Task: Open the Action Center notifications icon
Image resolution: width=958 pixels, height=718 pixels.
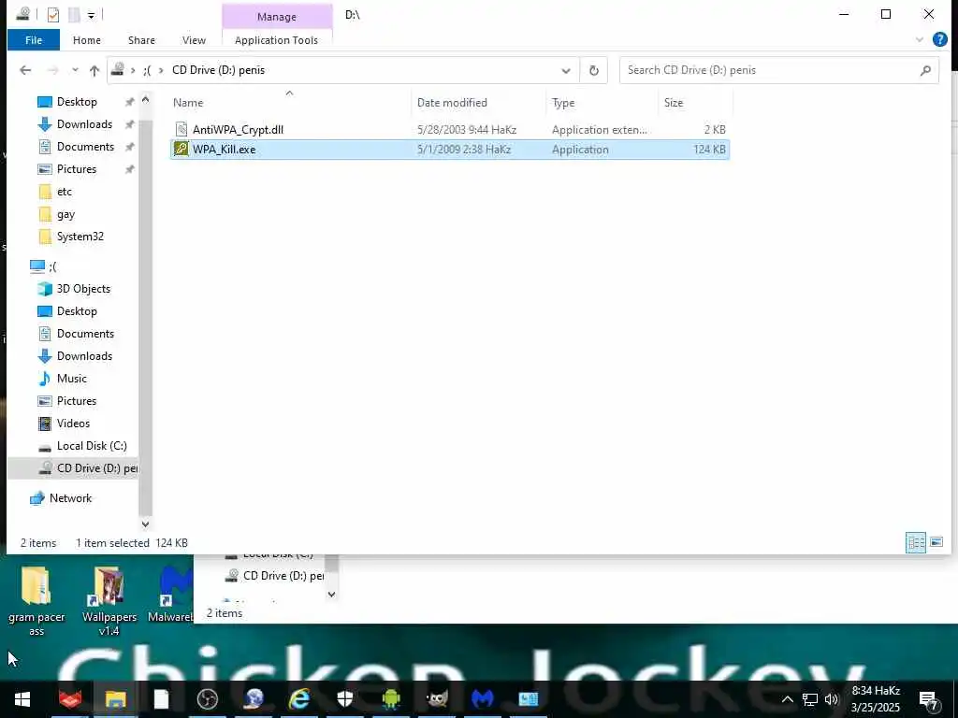Action: coord(929,699)
